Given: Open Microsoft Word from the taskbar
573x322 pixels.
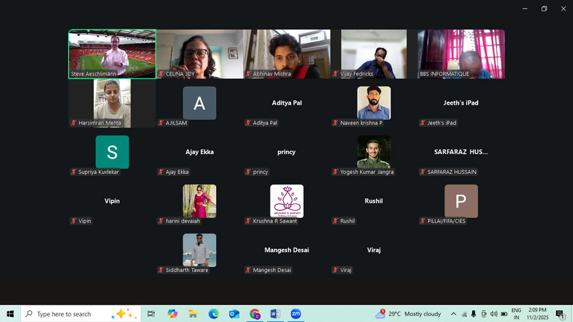Looking at the screenshot, I should click(275, 314).
